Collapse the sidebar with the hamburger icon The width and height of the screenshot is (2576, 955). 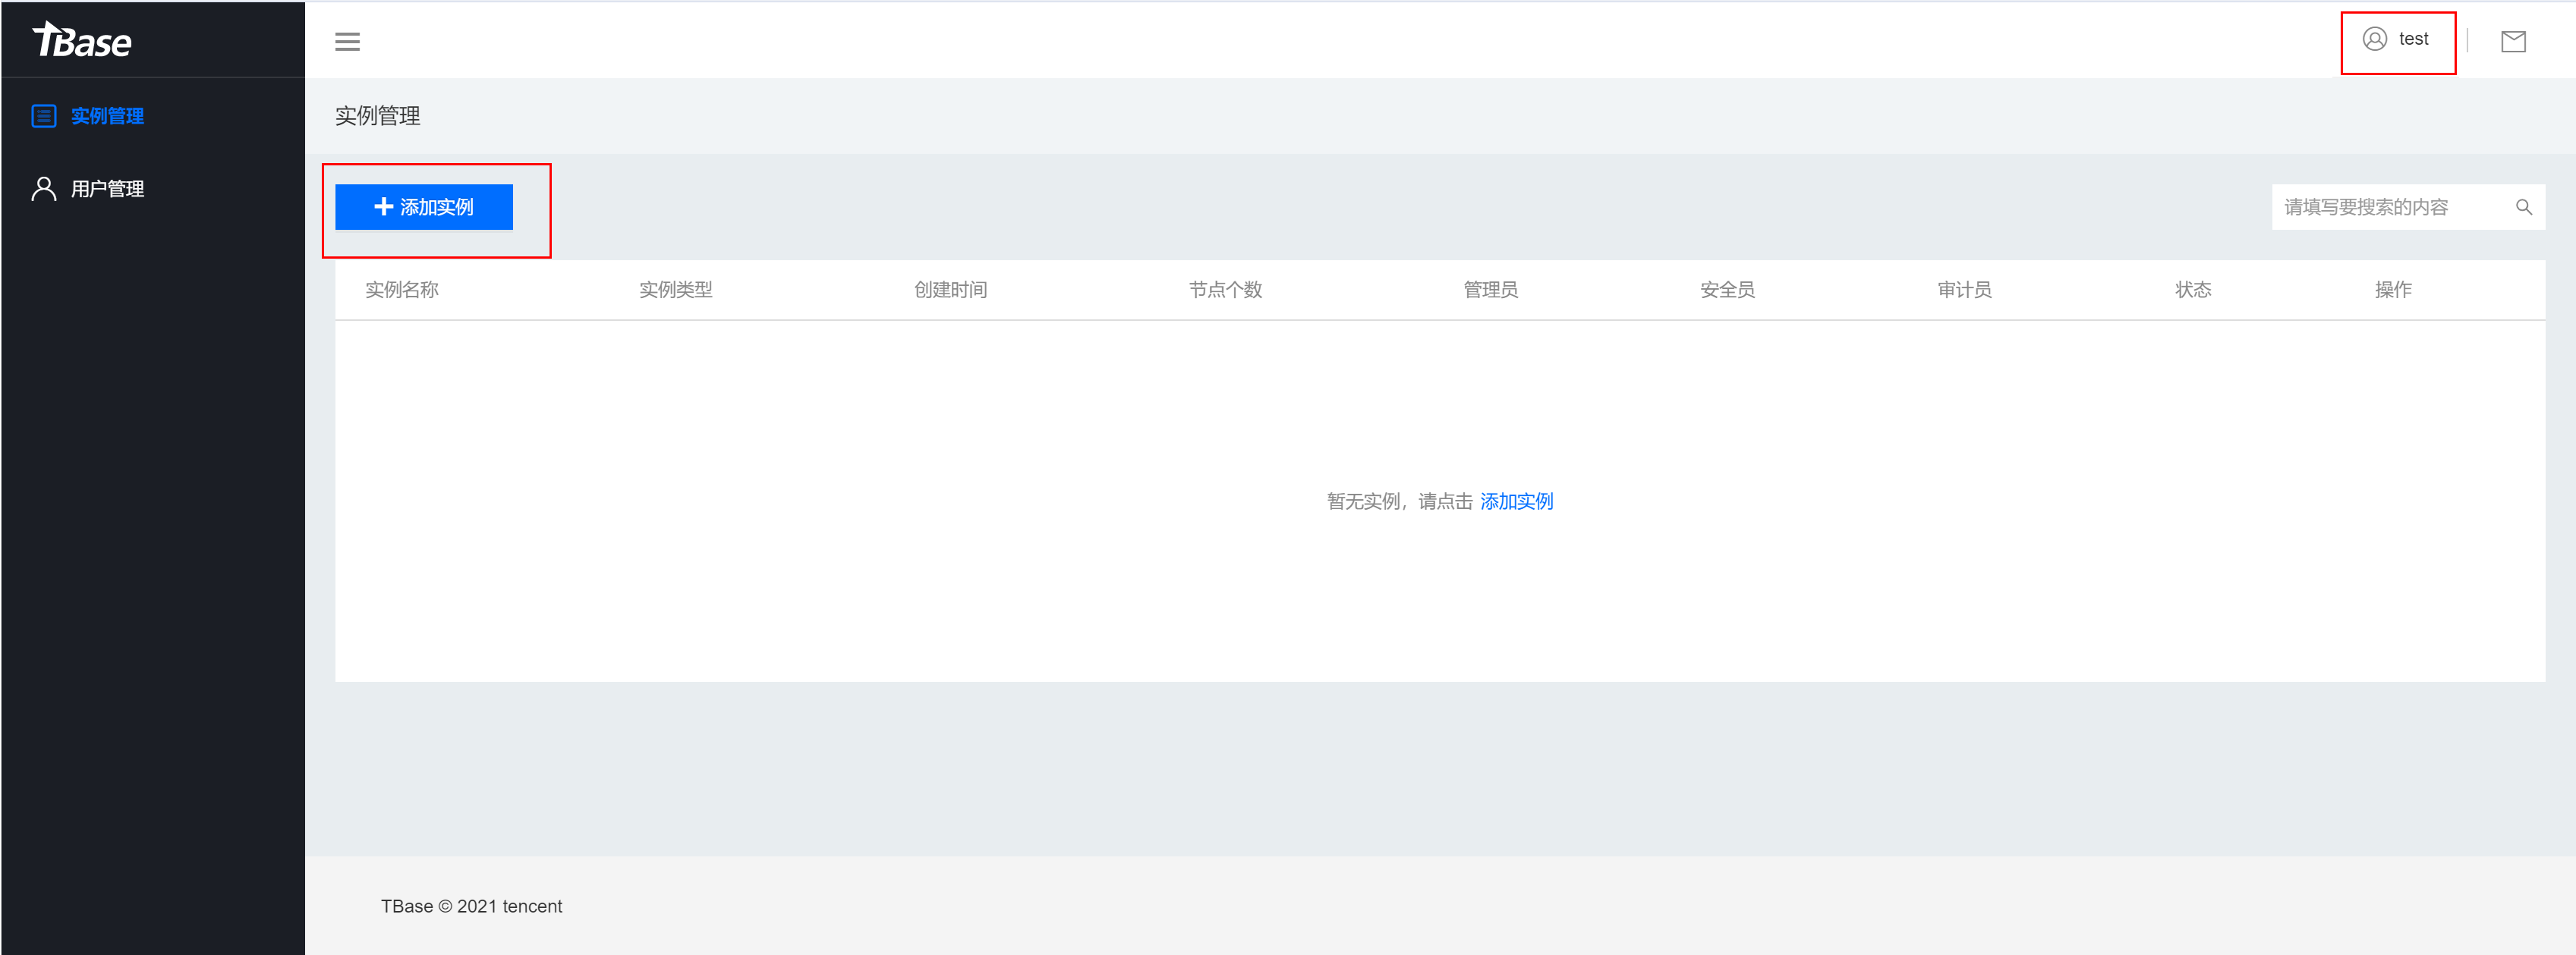pos(347,41)
